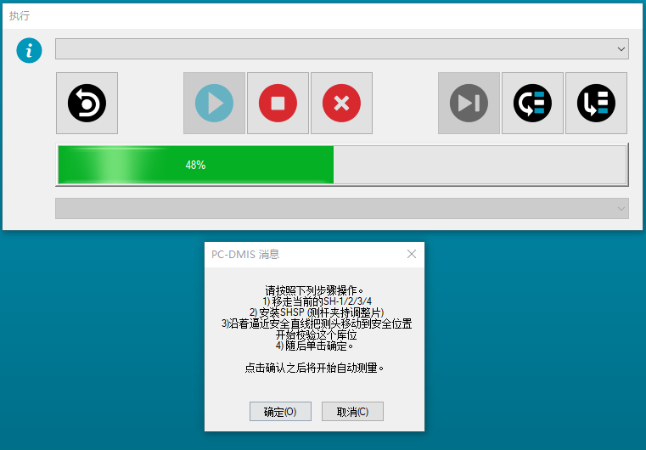Image resolution: width=646 pixels, height=450 pixels.
Task: Click the top dropdown's chevron arrow
Action: [622, 49]
